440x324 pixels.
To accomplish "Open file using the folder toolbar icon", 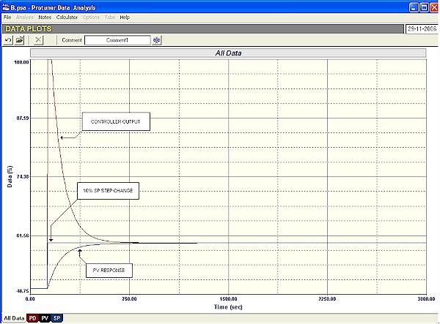I will click(19, 40).
